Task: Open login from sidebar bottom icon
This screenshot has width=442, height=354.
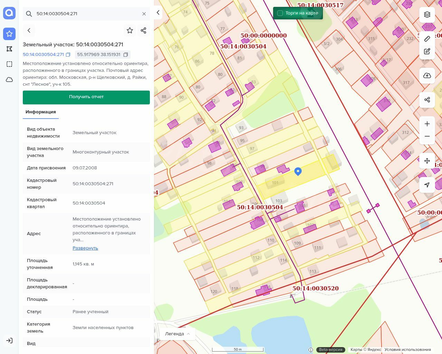Action: (x=9, y=341)
